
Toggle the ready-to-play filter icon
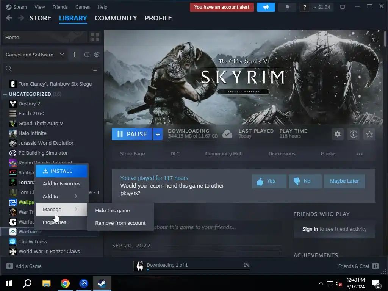click(x=97, y=55)
